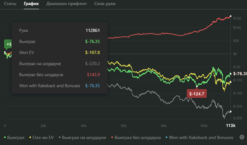Image resolution: width=247 pixels, height=145 pixels.
Task: Open the Диапазон префлоп tab
Action: pyautogui.click(x=66, y=4)
